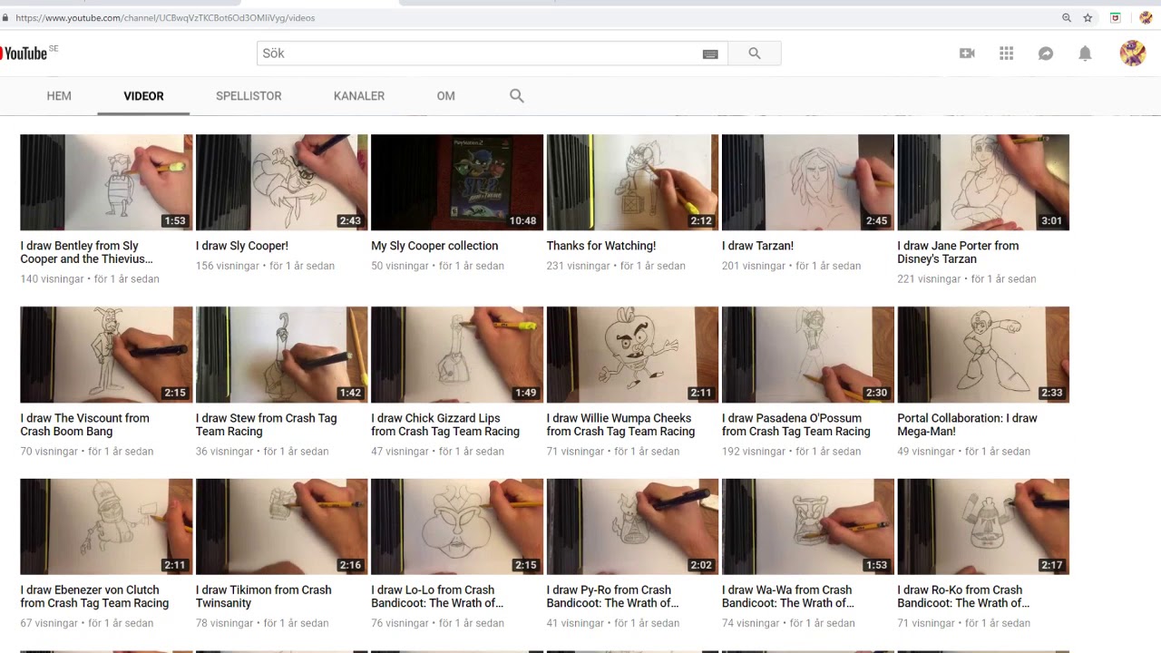Play the Jane Porter drawing thumbnail

[x=983, y=182]
